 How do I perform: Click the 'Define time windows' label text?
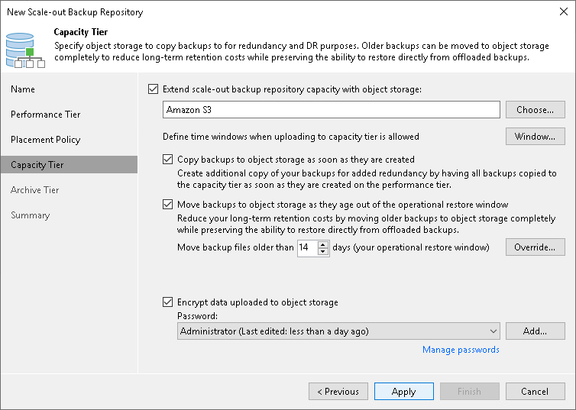(x=291, y=137)
